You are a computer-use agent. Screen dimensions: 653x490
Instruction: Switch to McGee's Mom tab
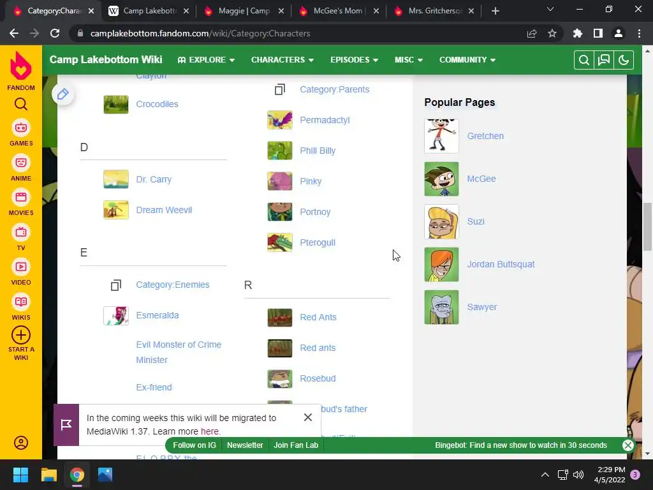pos(338,11)
